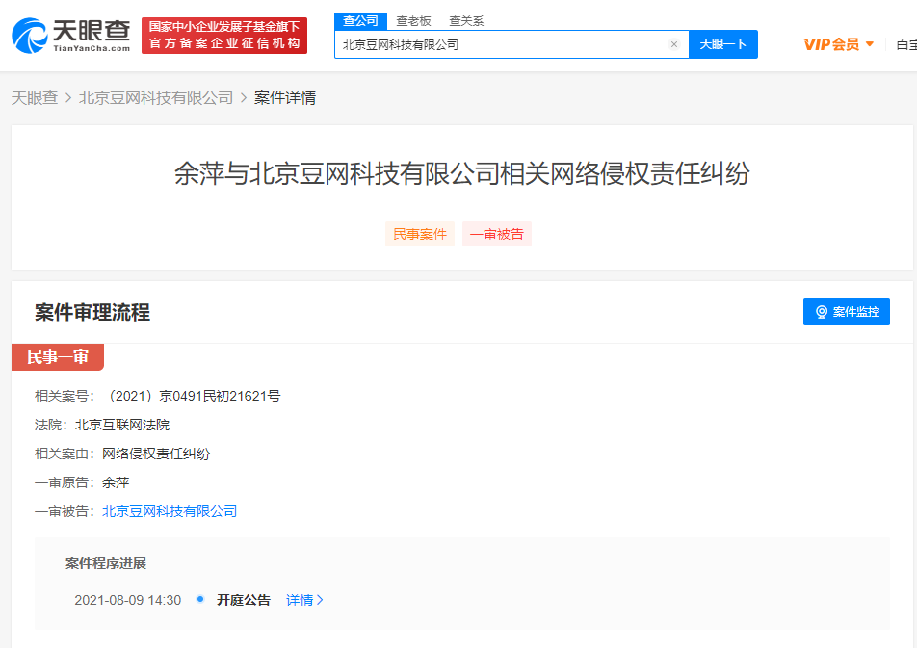Expand 详情 for the 开庭公告 entry
Image resolution: width=917 pixels, height=648 pixels.
[304, 600]
